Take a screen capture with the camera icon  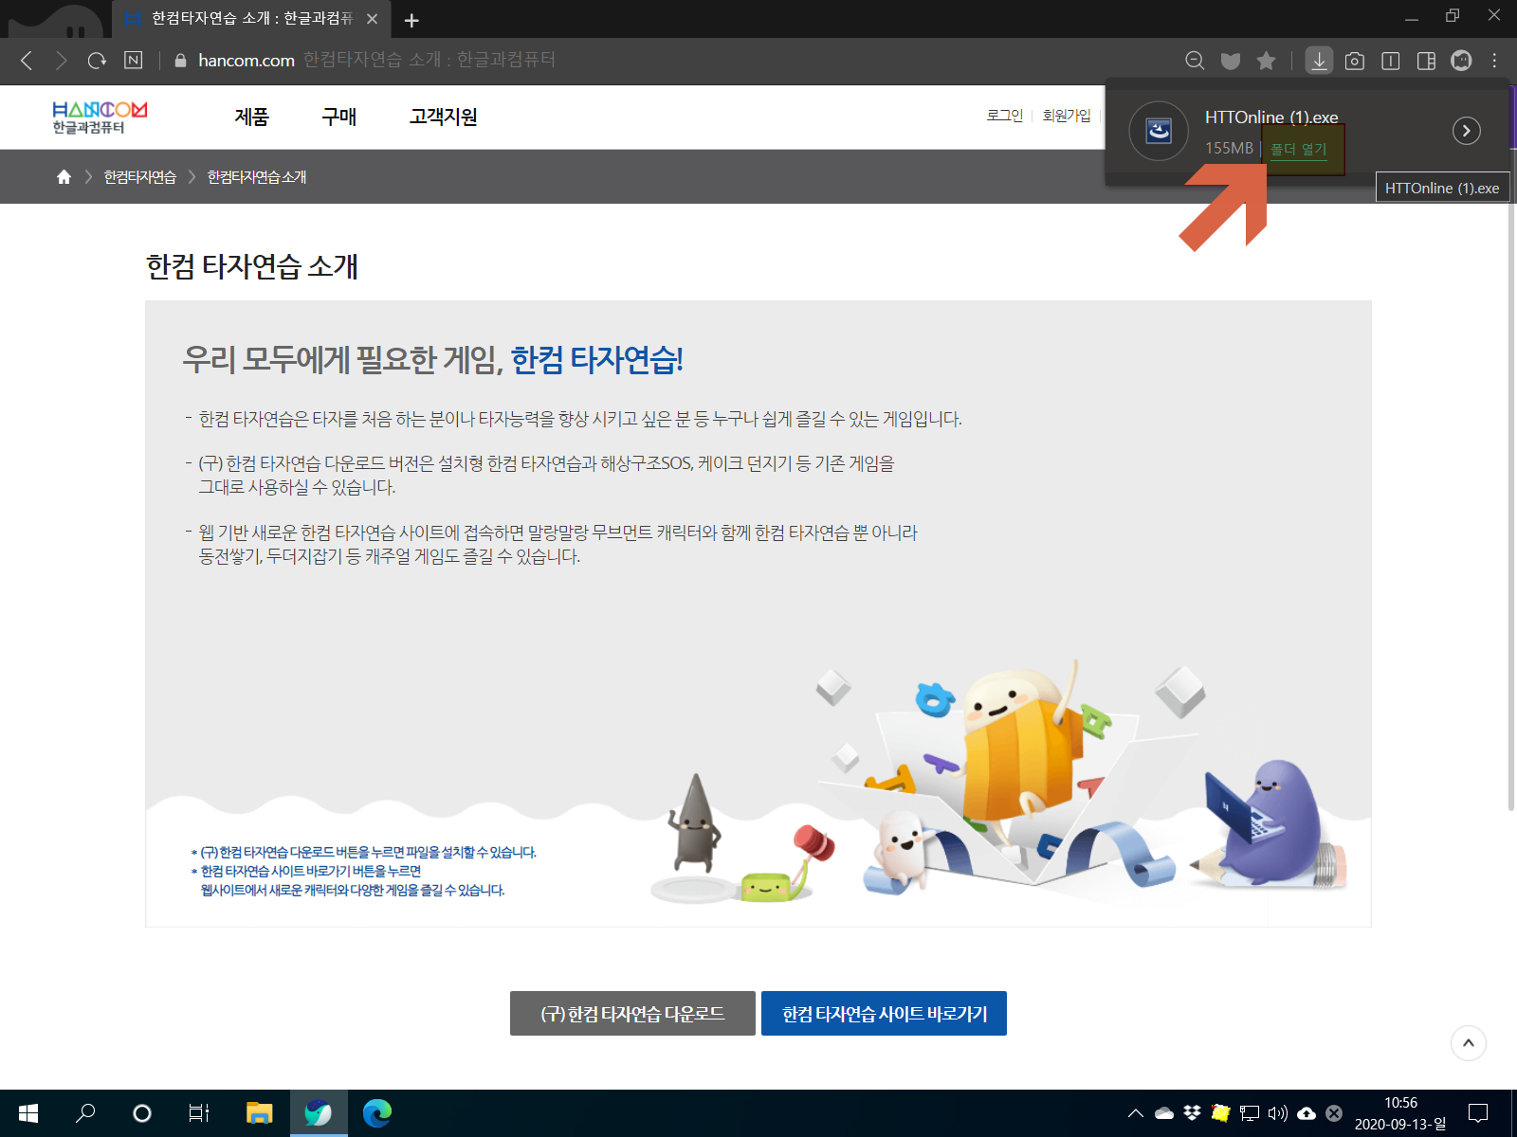(x=1355, y=61)
